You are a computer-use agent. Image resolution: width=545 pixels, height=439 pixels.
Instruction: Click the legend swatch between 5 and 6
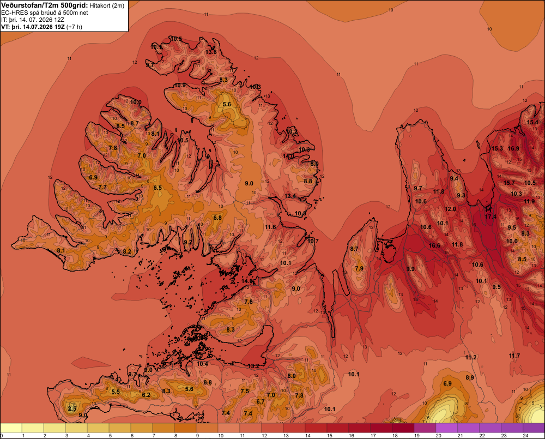pyautogui.click(x=120, y=428)
